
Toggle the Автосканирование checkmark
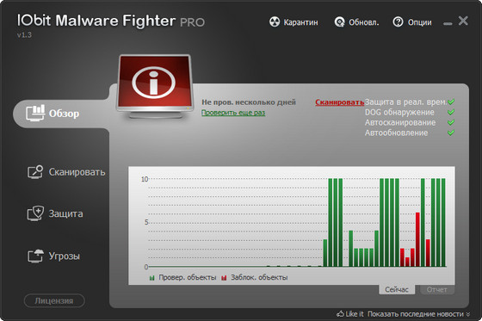point(451,122)
